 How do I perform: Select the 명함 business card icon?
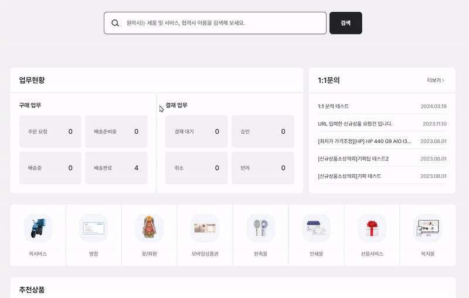pyautogui.click(x=94, y=228)
